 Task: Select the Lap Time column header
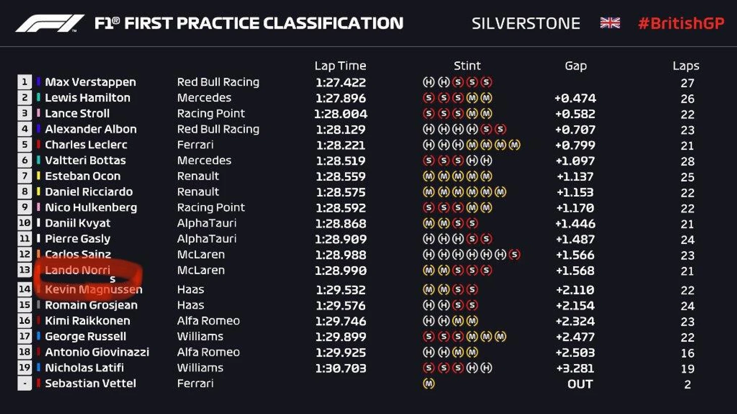tap(340, 66)
